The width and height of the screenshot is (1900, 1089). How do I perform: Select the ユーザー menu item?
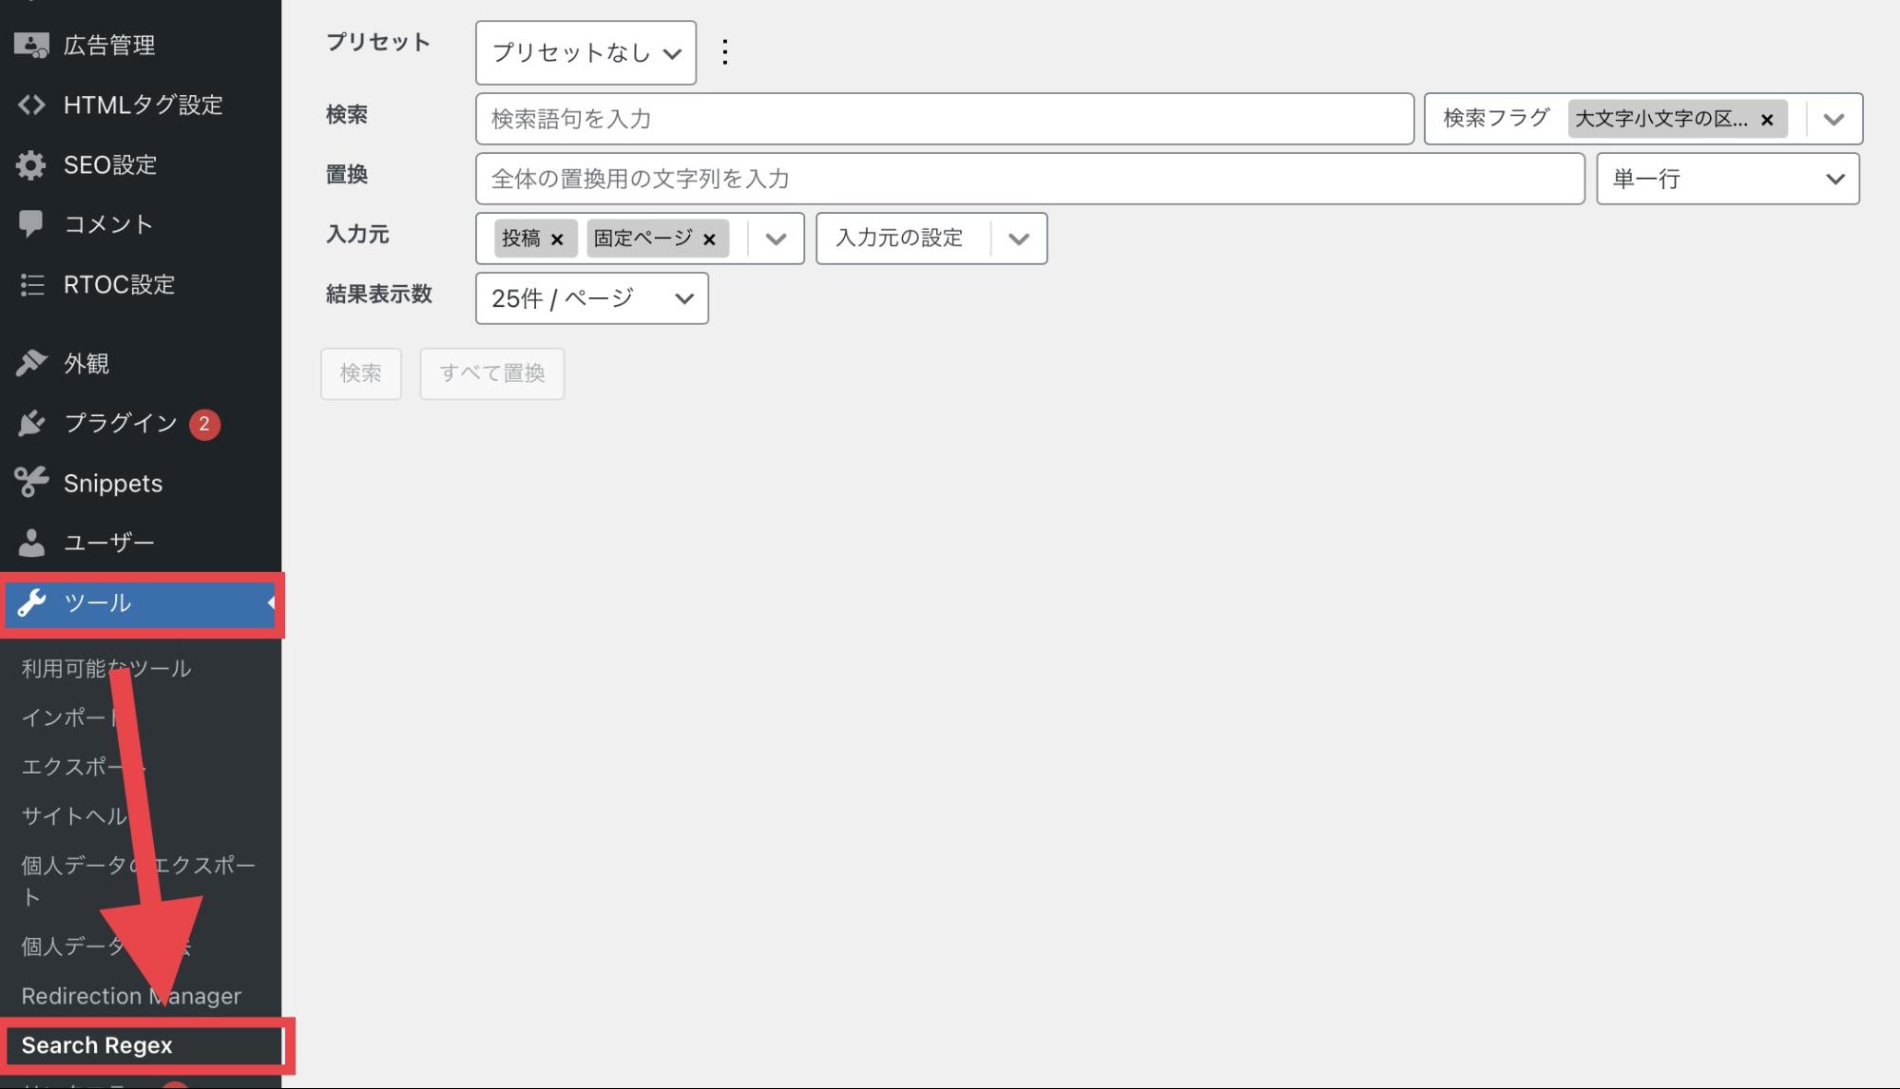tap(108, 543)
